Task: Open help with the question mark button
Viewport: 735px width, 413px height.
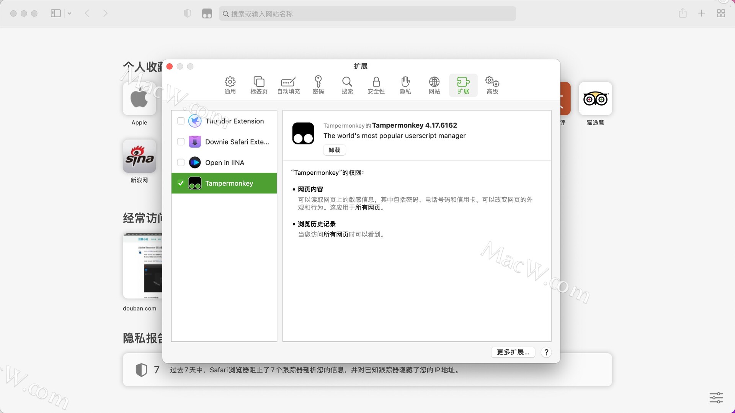Action: coord(546,352)
